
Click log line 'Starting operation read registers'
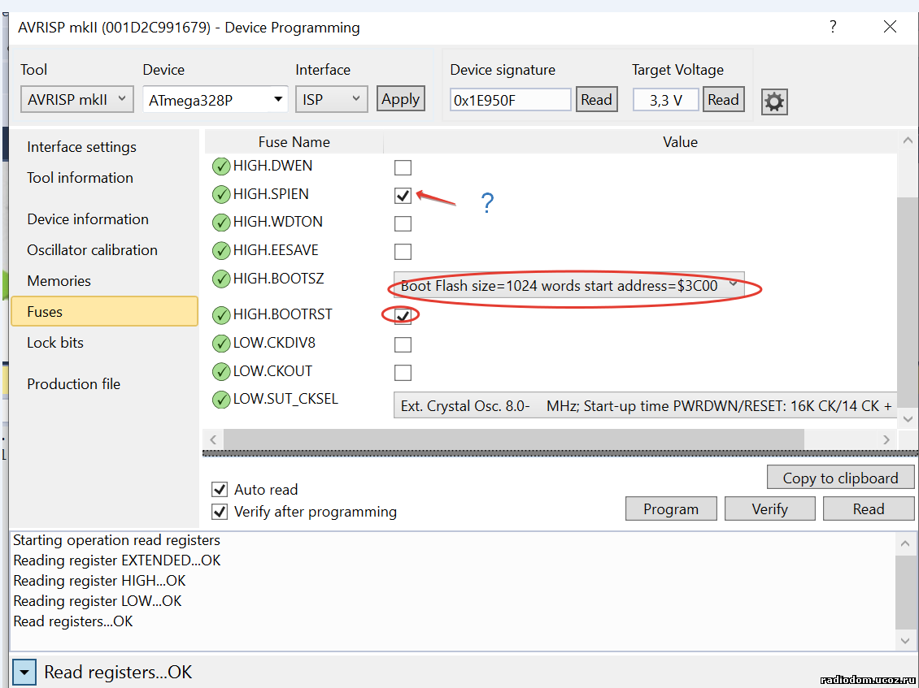(116, 540)
